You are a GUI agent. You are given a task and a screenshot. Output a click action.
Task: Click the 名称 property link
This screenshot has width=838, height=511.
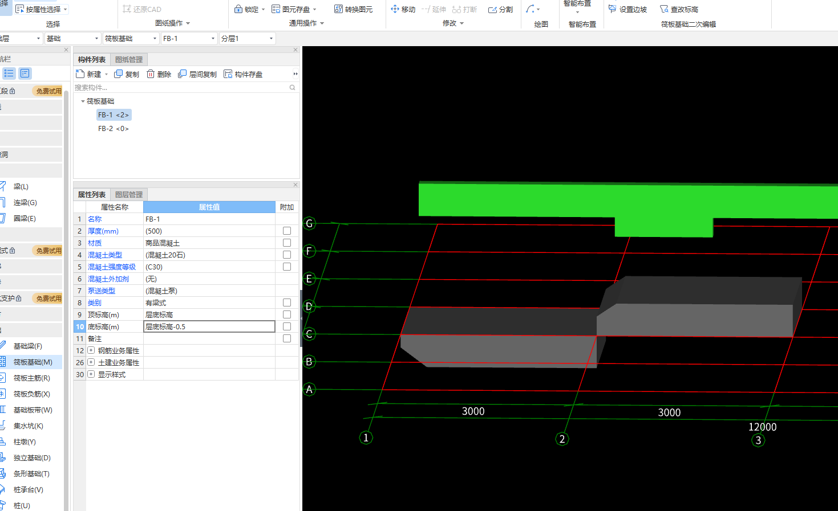pyautogui.click(x=95, y=219)
